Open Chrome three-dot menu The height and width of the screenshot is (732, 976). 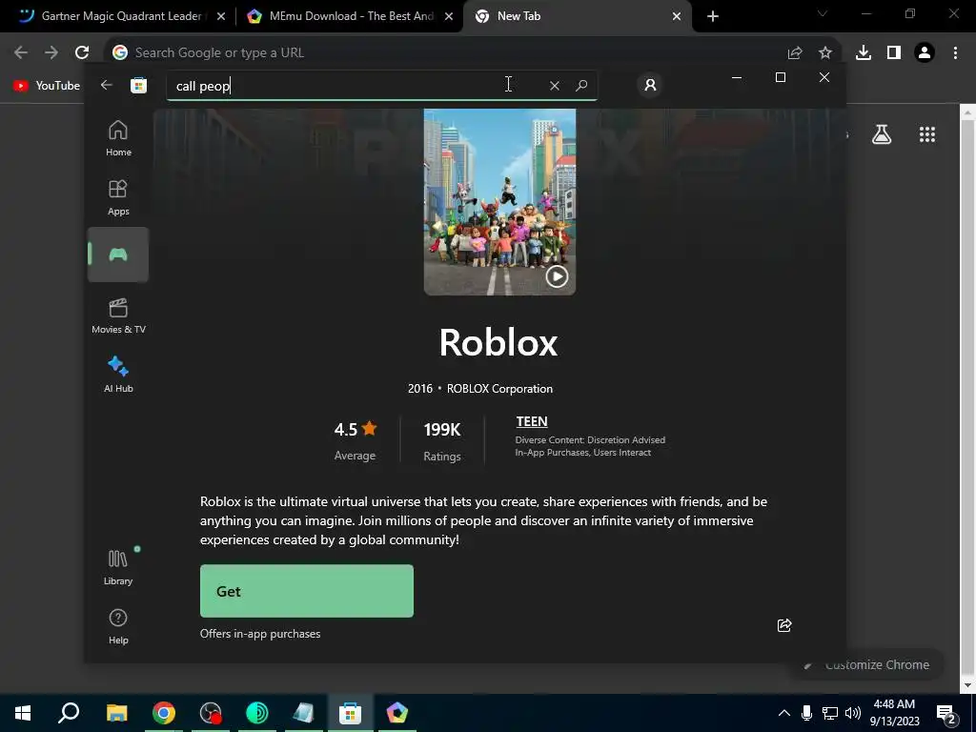(955, 53)
